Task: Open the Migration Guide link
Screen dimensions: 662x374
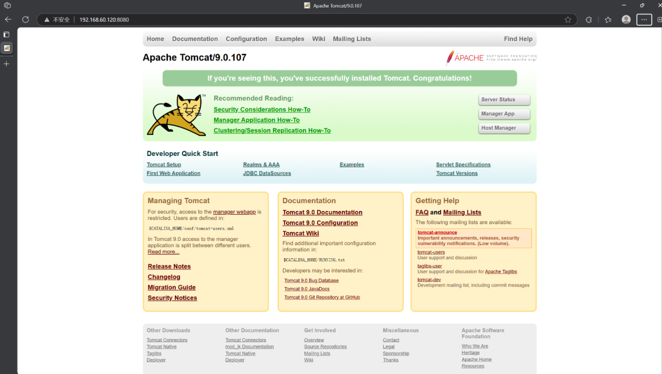Action: pyautogui.click(x=172, y=288)
